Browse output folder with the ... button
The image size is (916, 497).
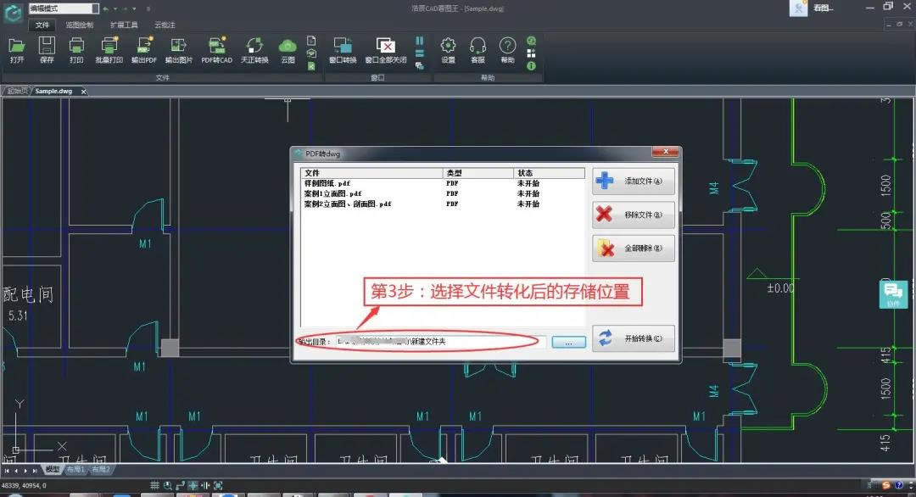click(567, 341)
